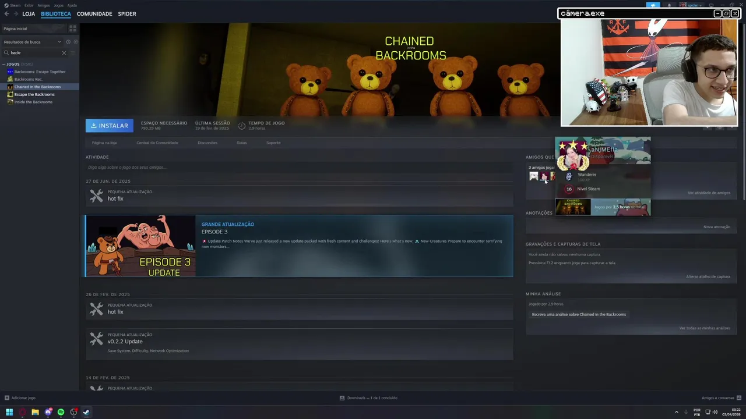Open advanced filter options icon beside search
Viewport: 746px width, 419px height.
(x=73, y=53)
